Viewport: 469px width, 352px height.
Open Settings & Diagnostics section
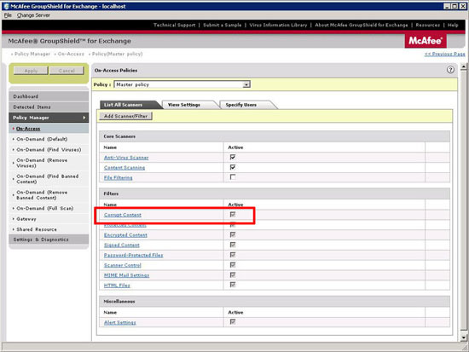[49, 239]
